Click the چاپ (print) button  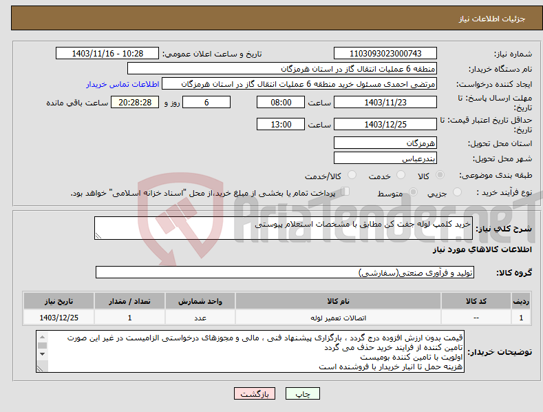(x=302, y=393)
